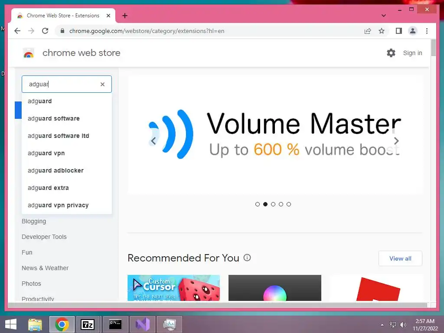The image size is (444, 333).
Task: Click the horizontal scrollbar at bottom
Action: (218, 305)
